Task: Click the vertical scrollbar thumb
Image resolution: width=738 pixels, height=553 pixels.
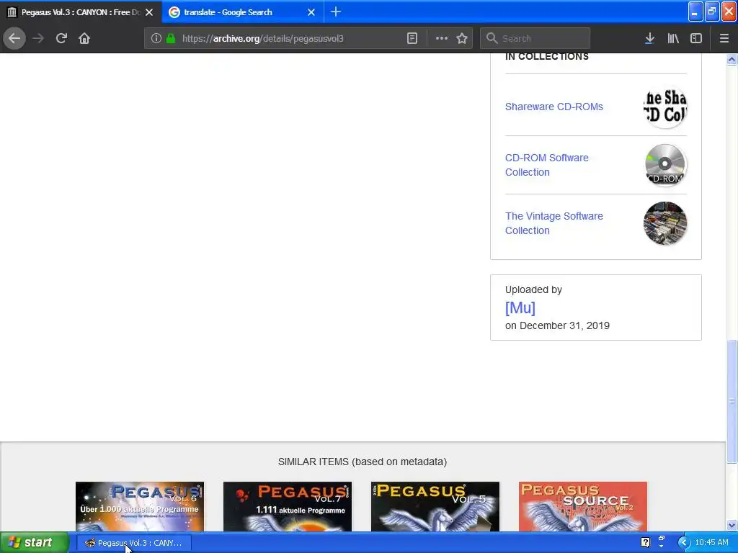Action: 732,401
